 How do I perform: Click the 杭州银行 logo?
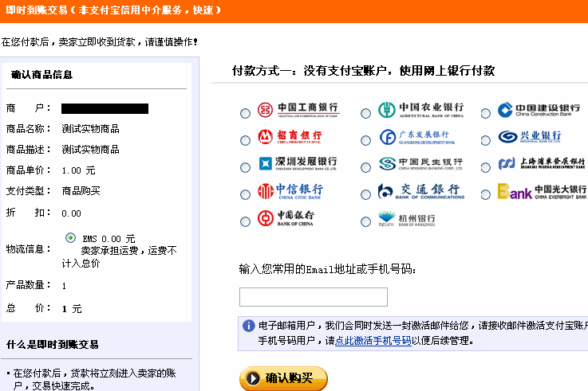[x=407, y=218]
